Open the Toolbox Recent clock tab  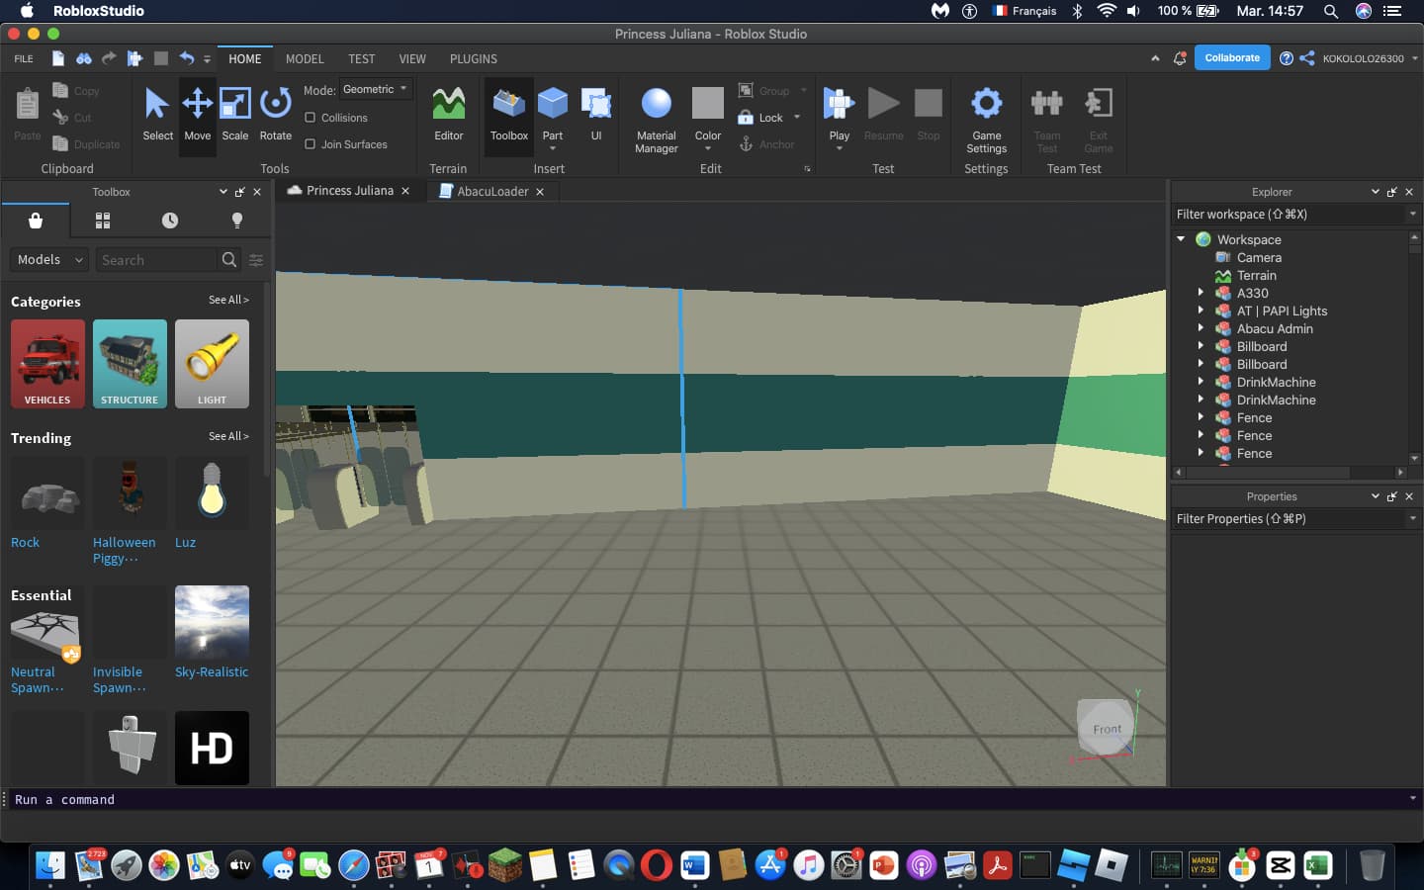pos(170,221)
